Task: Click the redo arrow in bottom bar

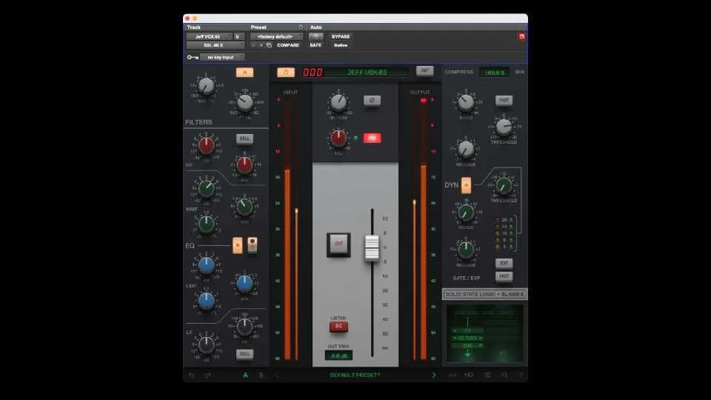Action: (208, 375)
